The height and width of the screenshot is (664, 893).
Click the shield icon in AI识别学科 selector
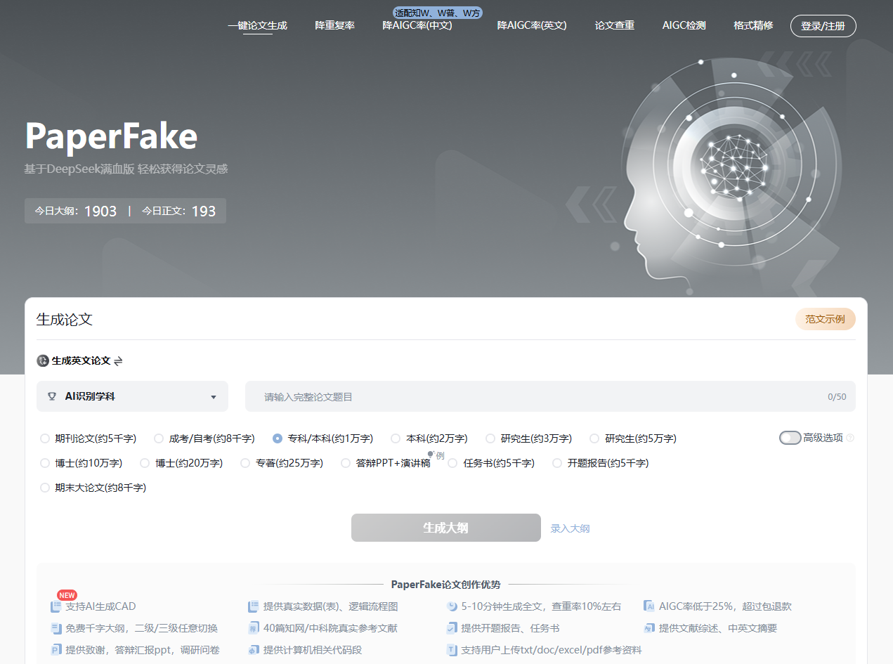52,396
